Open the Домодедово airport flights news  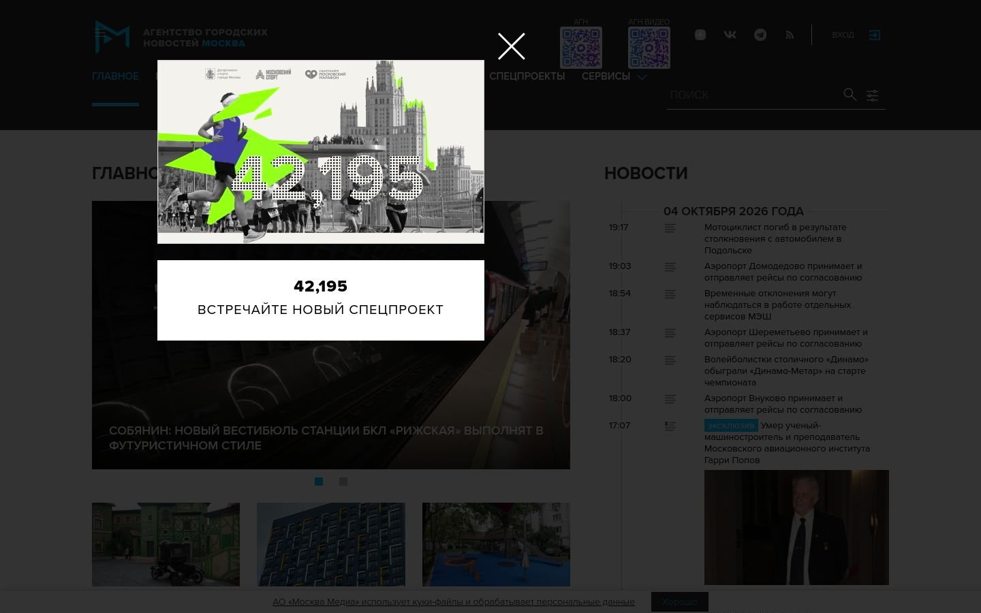[783, 272]
